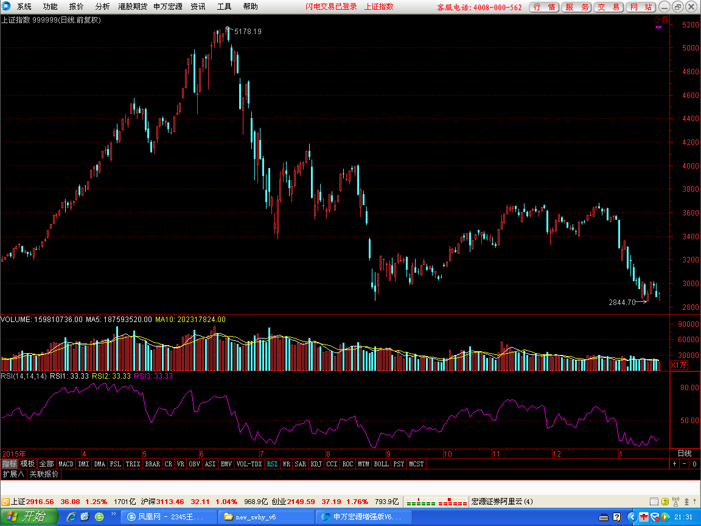Click the second quick launch icon
This screenshot has height=526, width=701.
click(x=85, y=517)
